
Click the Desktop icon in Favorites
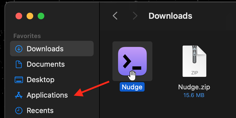(x=19, y=80)
